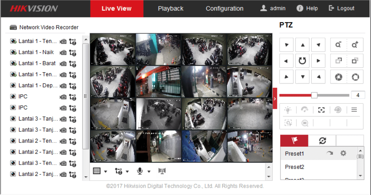Toggle the PTZ wiper
The height and width of the screenshot is (195, 371).
[x=304, y=110]
